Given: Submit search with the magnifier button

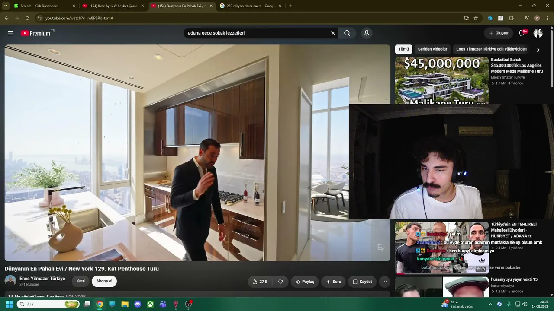Looking at the screenshot, I should coord(347,33).
